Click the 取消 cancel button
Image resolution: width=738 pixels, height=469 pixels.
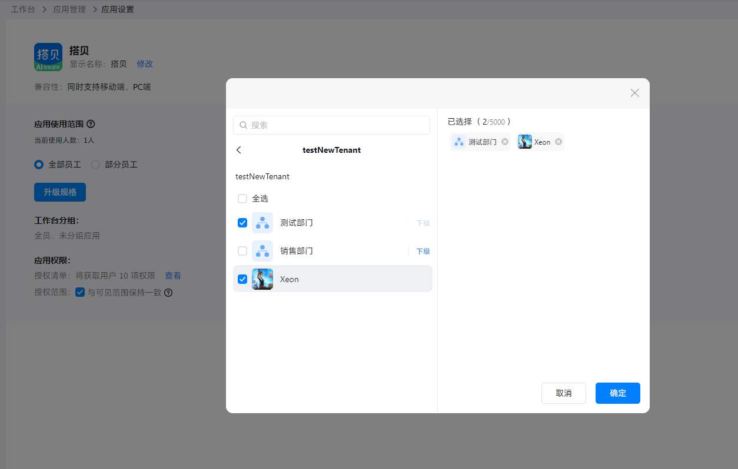pos(563,393)
